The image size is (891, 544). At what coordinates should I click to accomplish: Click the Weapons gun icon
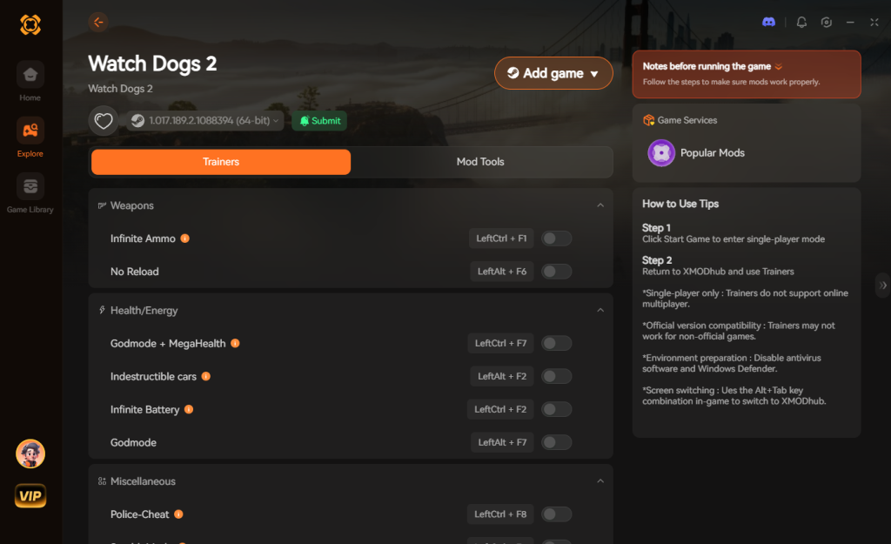(102, 205)
